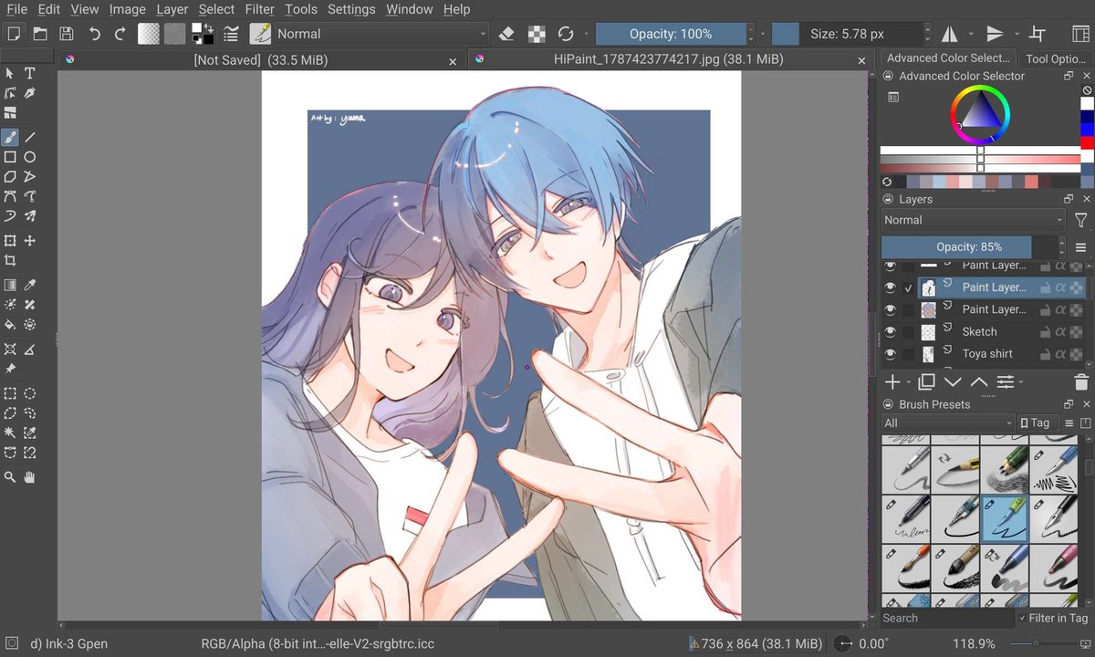The image size is (1095, 657).
Task: Tick the checkbox on Sketch layer row
Action: pyautogui.click(x=908, y=331)
